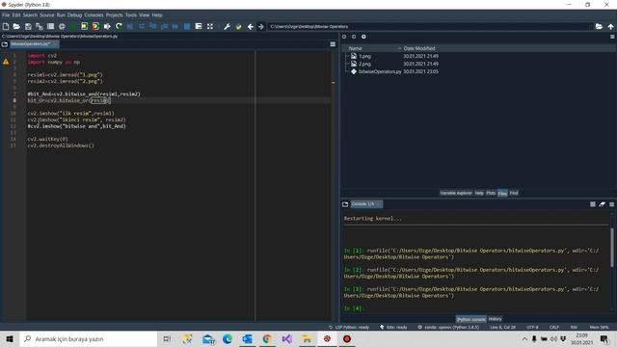Create a new file with toolbar icon
This screenshot has height=347, width=617.
pos(6,26)
